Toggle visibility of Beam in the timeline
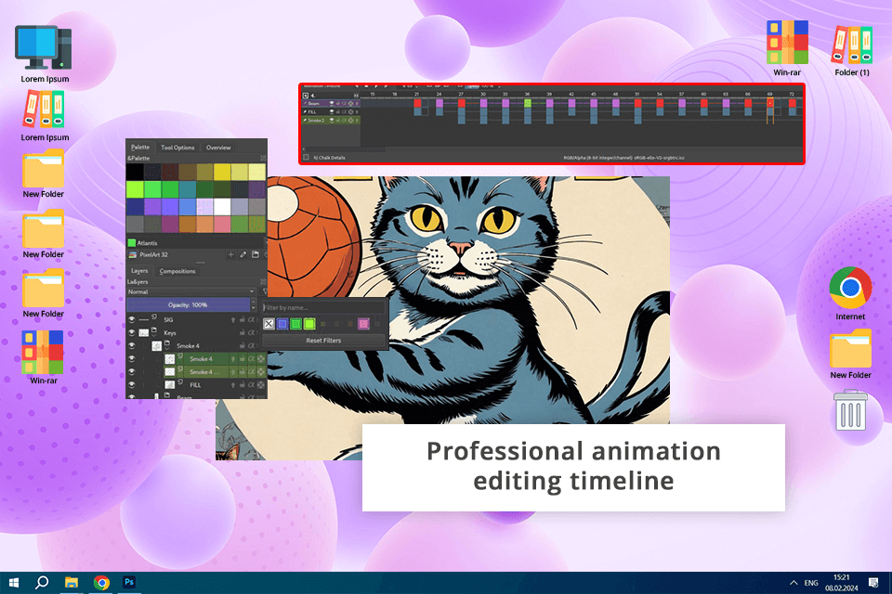Viewport: 892px width, 594px height. 332,103
